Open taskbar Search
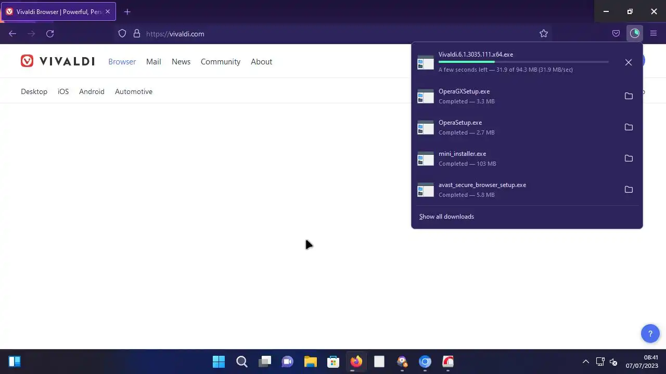Viewport: 666px width, 374px height. point(242,362)
